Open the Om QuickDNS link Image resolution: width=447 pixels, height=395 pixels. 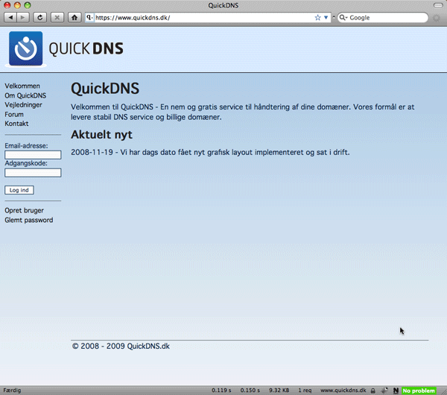coord(25,95)
